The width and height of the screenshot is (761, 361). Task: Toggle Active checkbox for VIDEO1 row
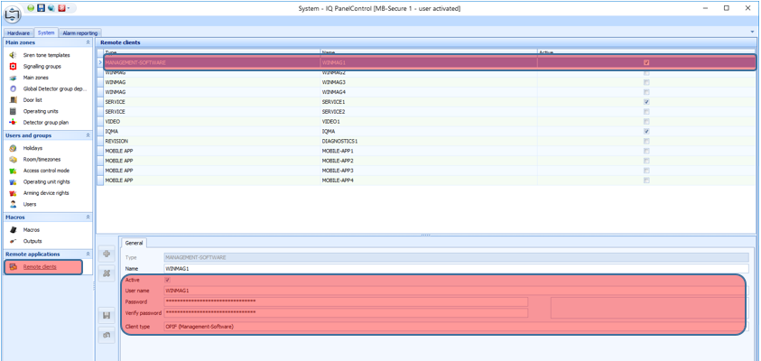coord(646,121)
